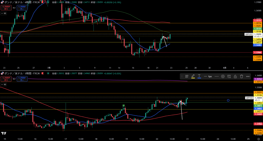
Task: Click the 買い buy button on 4時間 chart
Action: [22, 8]
